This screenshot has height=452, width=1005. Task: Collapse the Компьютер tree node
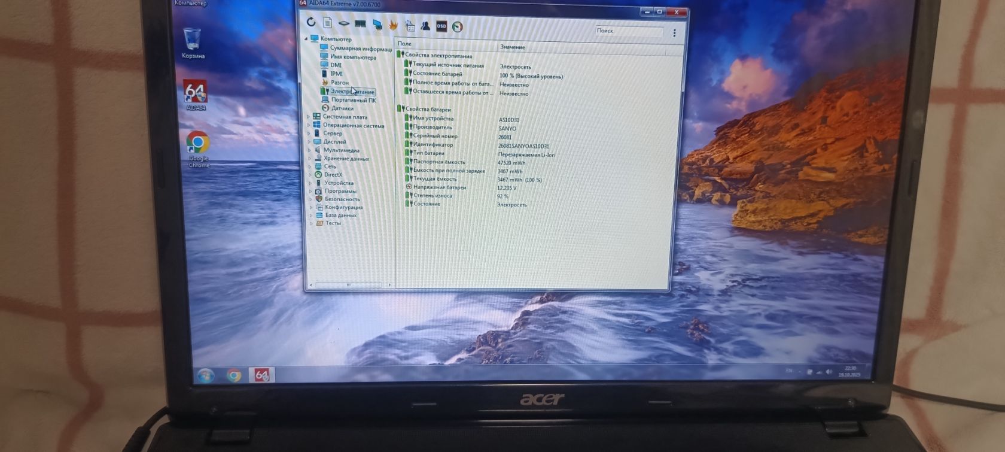306,38
